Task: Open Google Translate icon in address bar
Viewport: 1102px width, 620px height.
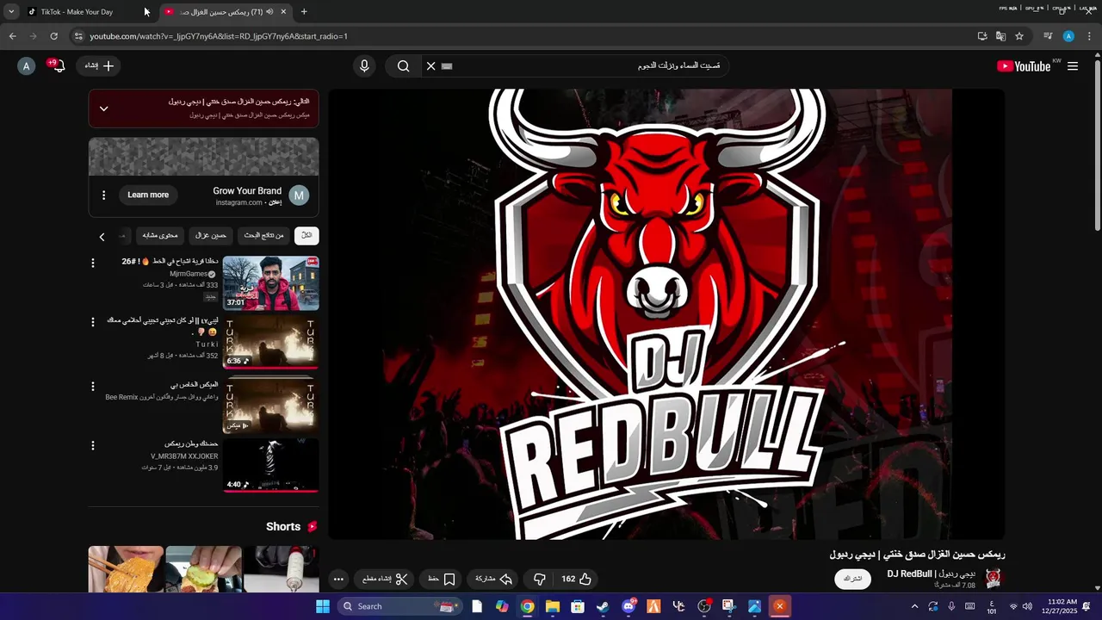Action: 1000,36
